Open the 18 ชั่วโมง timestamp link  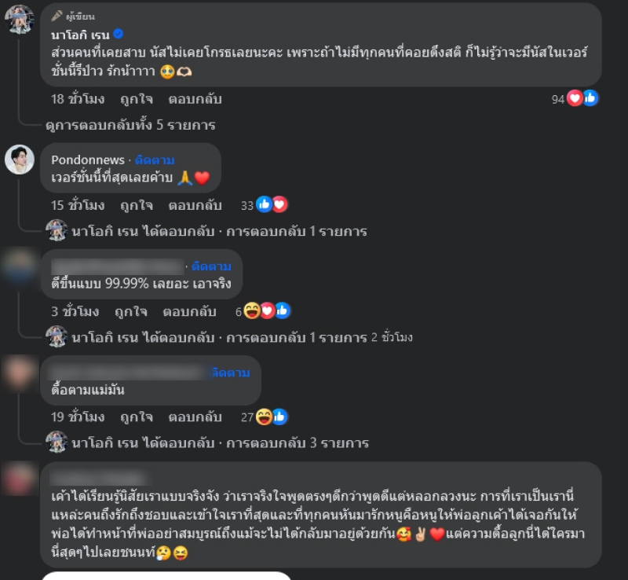(78, 99)
